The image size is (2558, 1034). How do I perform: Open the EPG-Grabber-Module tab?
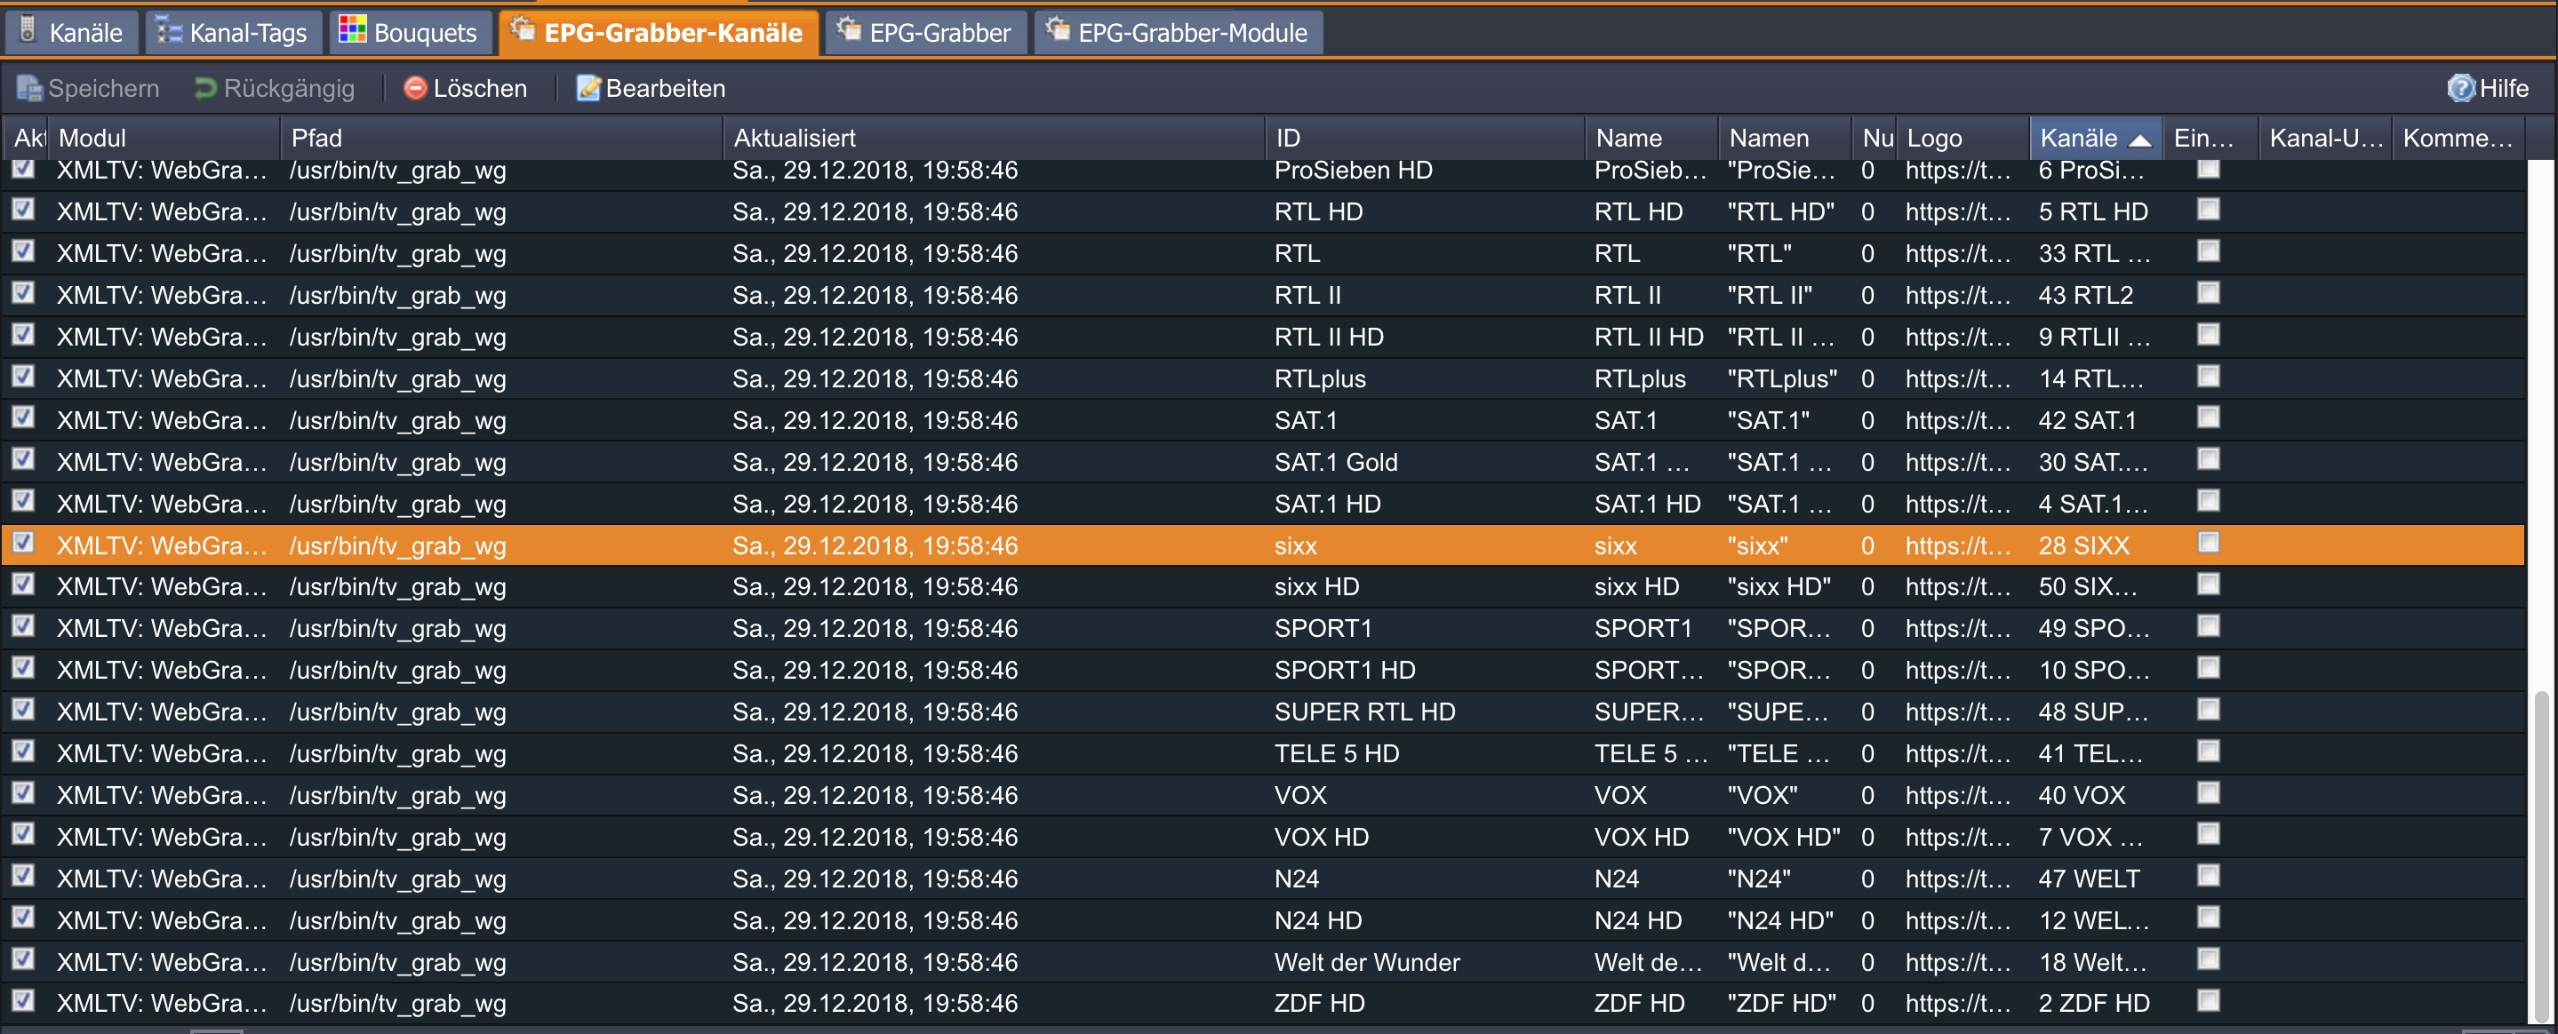click(x=1178, y=32)
